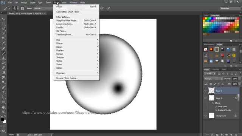Switch to the Color tab
Screen dimensions: 242x136
206,15
